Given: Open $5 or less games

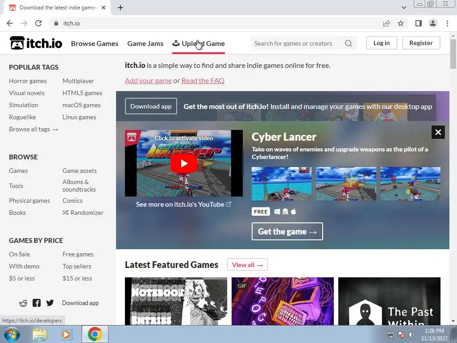Looking at the screenshot, I should (22, 278).
